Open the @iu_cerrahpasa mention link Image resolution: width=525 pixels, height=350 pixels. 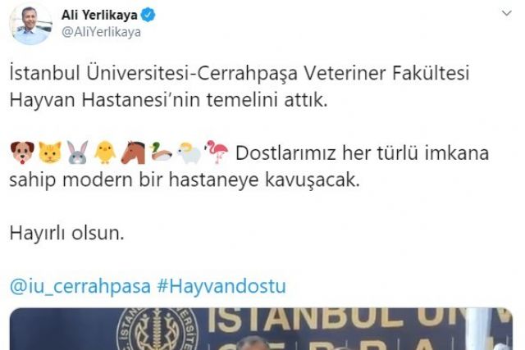(80, 286)
